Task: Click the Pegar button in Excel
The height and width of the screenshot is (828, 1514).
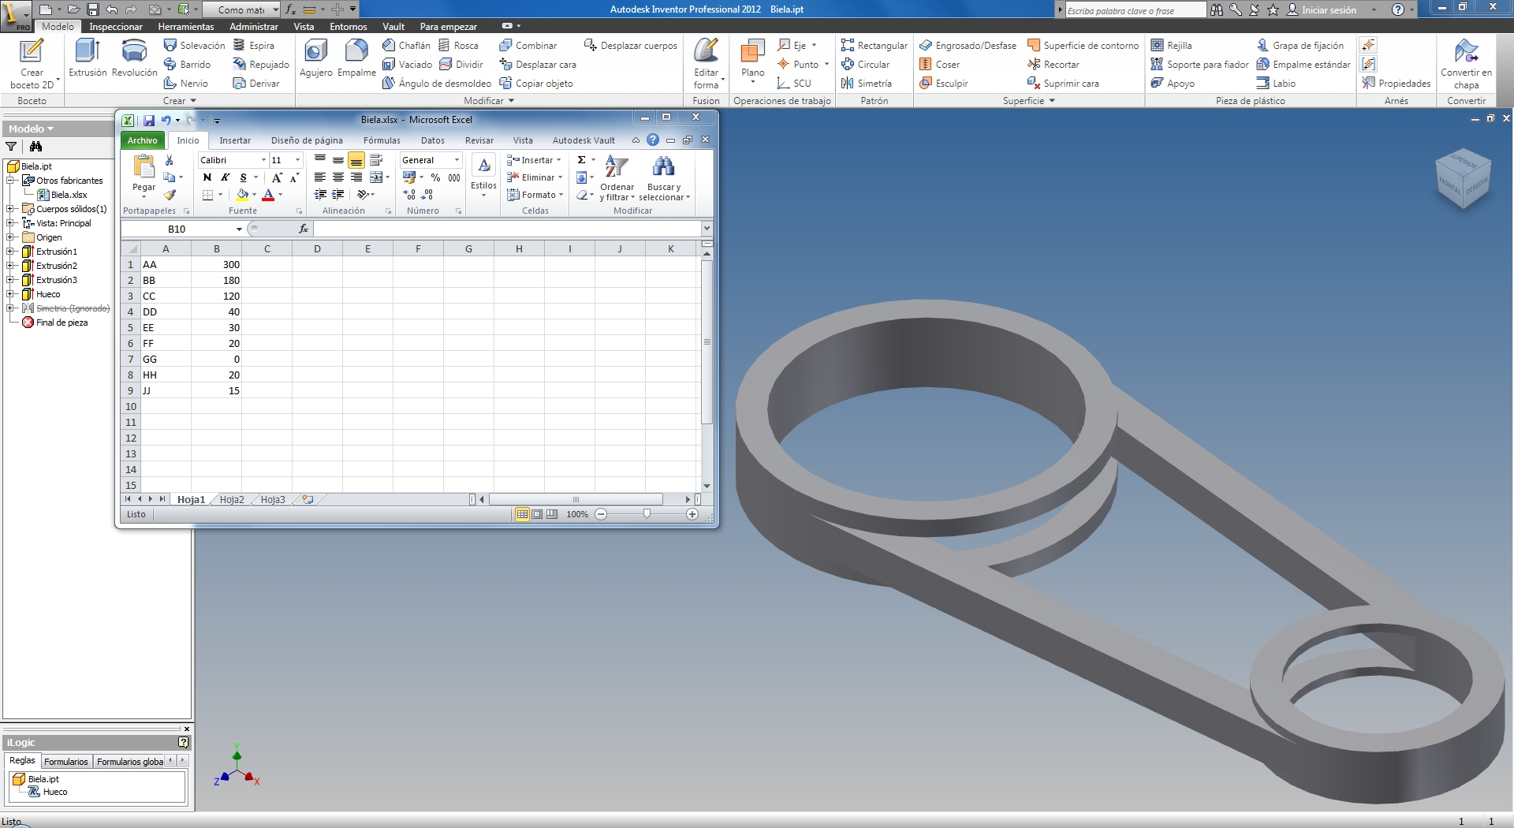Action: tap(144, 175)
